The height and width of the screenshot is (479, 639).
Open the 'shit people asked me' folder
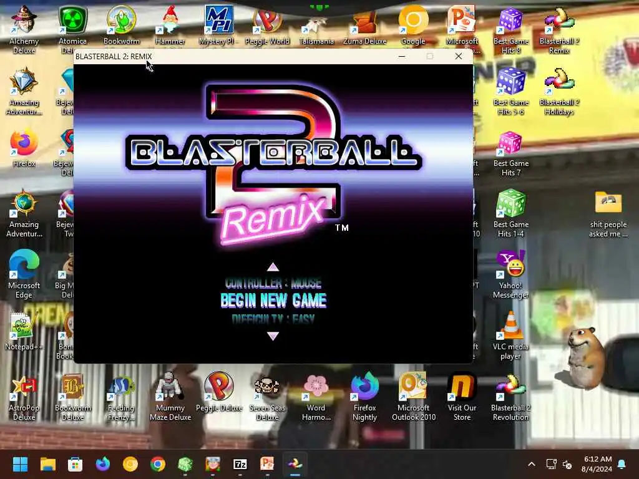tap(608, 213)
